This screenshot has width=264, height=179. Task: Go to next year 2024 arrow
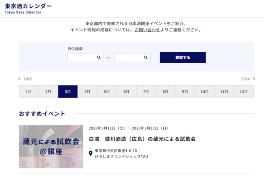[x=254, y=79]
